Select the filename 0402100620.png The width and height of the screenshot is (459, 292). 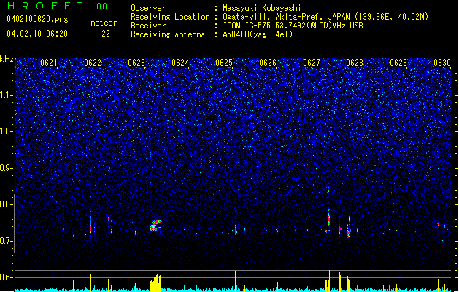(x=37, y=19)
